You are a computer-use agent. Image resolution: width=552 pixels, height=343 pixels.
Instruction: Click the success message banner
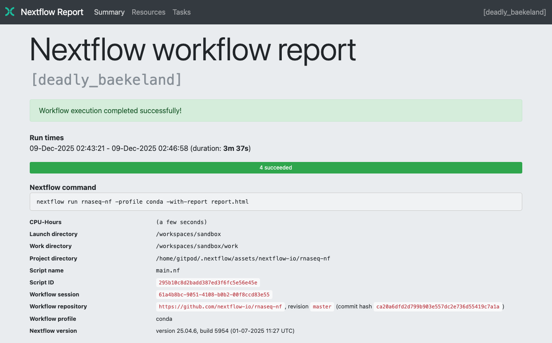[x=276, y=110]
